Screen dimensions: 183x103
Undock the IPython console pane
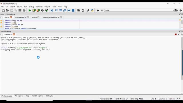[x=180, y=31]
